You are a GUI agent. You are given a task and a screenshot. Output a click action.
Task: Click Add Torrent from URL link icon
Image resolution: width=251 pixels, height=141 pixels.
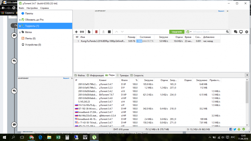click(82, 32)
